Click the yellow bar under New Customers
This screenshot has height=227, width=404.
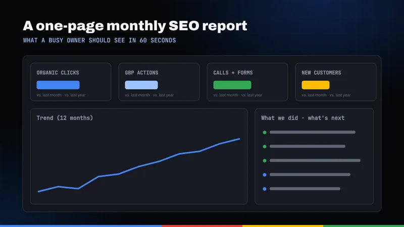tap(316, 85)
